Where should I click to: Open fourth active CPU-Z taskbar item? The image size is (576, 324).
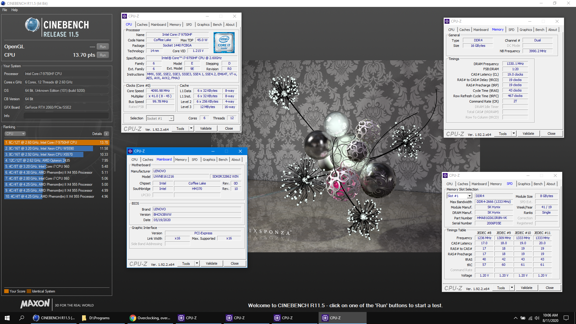coord(342,318)
